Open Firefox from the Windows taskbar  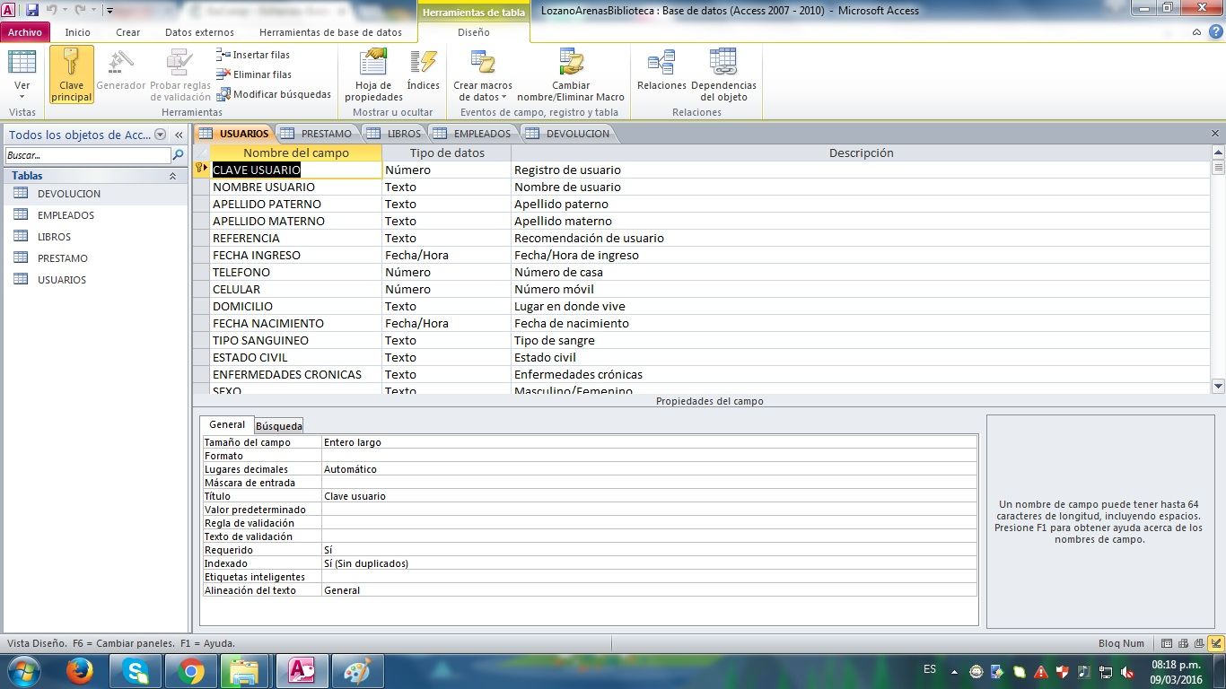pyautogui.click(x=80, y=671)
